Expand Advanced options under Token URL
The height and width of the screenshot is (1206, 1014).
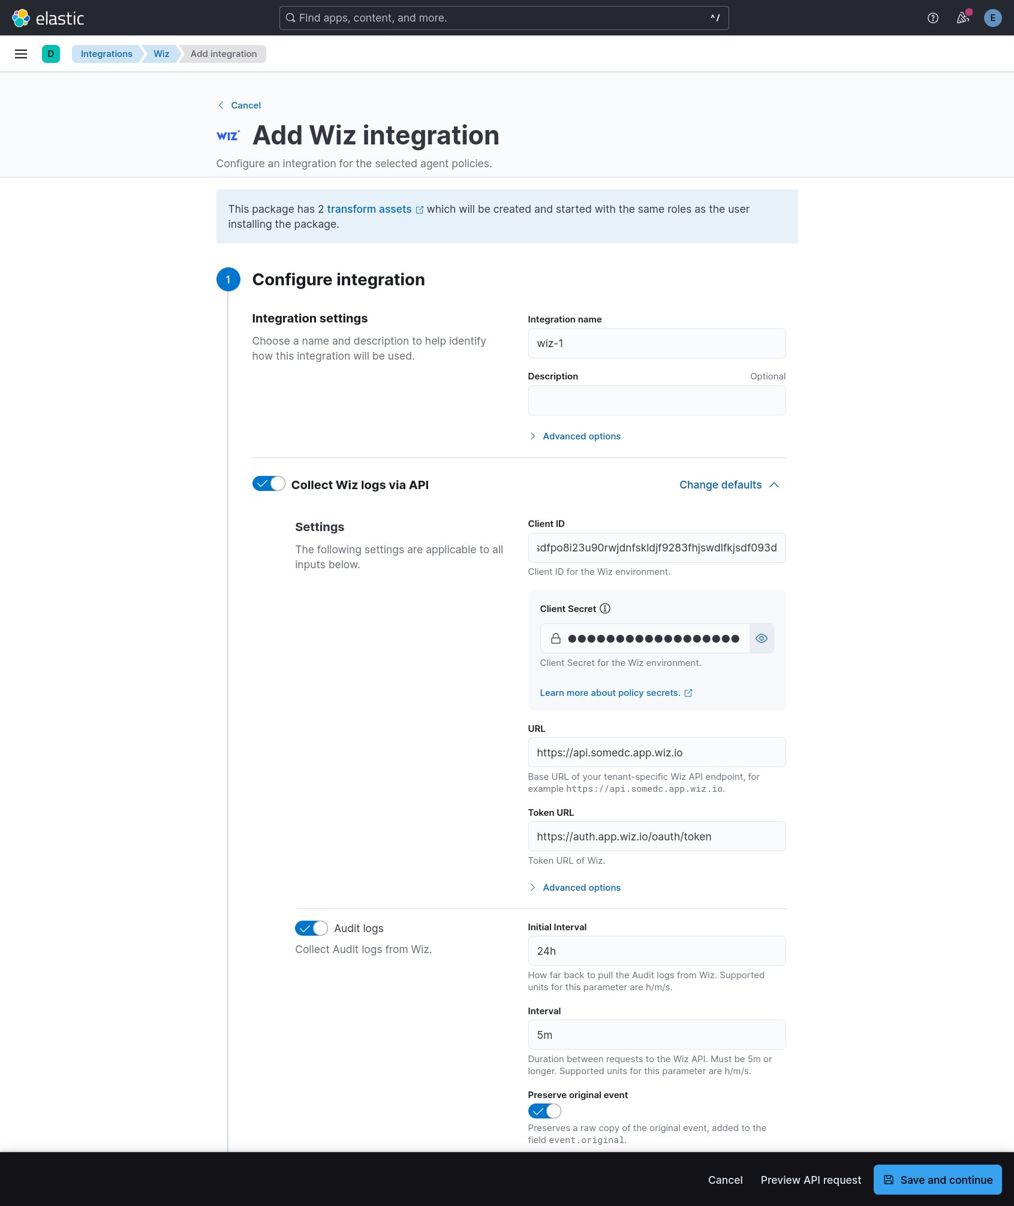point(574,888)
